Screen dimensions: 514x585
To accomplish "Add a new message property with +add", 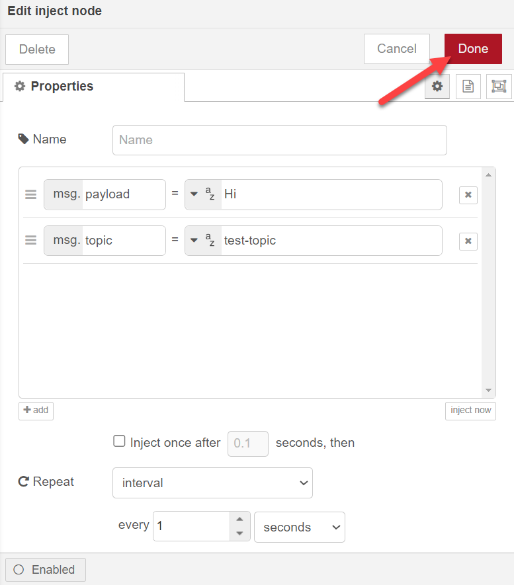I will tap(36, 410).
